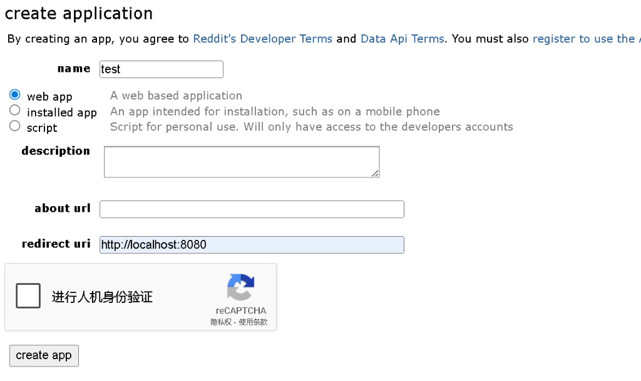Click the description textarea resize grip
The width and height of the screenshot is (641, 381).
(376, 174)
